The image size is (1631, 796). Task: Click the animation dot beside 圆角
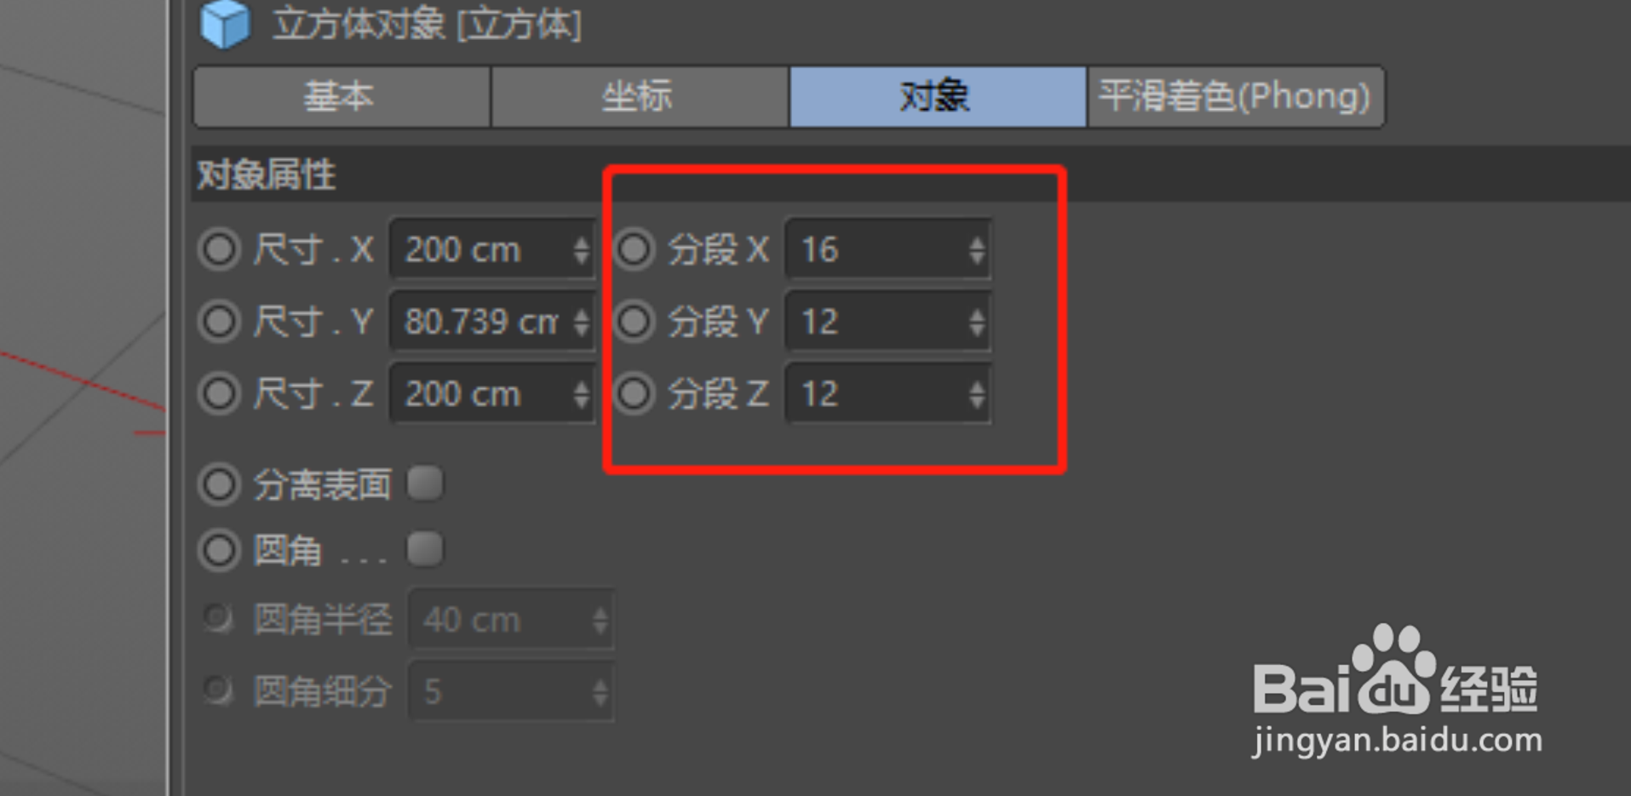click(220, 550)
